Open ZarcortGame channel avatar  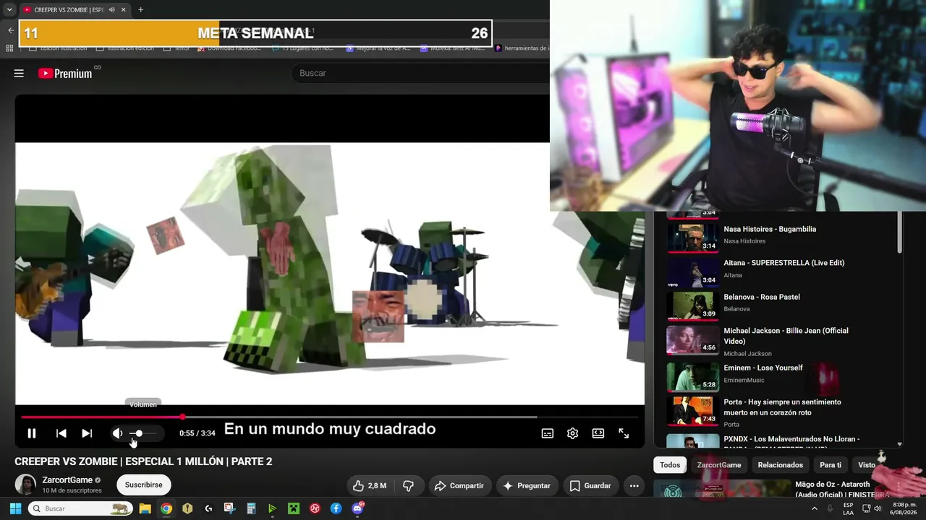pos(25,485)
